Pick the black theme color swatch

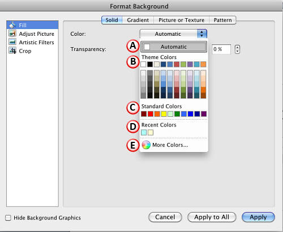tap(150, 64)
